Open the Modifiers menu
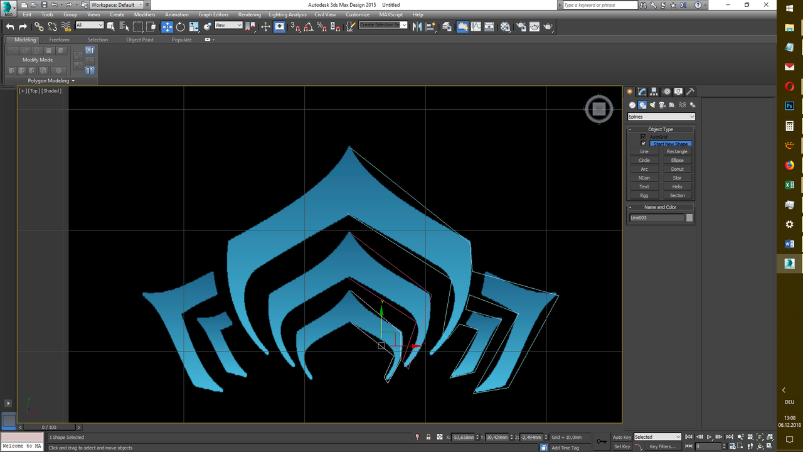The width and height of the screenshot is (803, 452). coord(144,14)
